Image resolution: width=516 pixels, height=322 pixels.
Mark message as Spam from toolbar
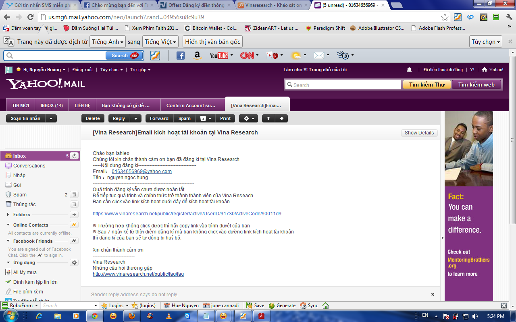pos(185,118)
